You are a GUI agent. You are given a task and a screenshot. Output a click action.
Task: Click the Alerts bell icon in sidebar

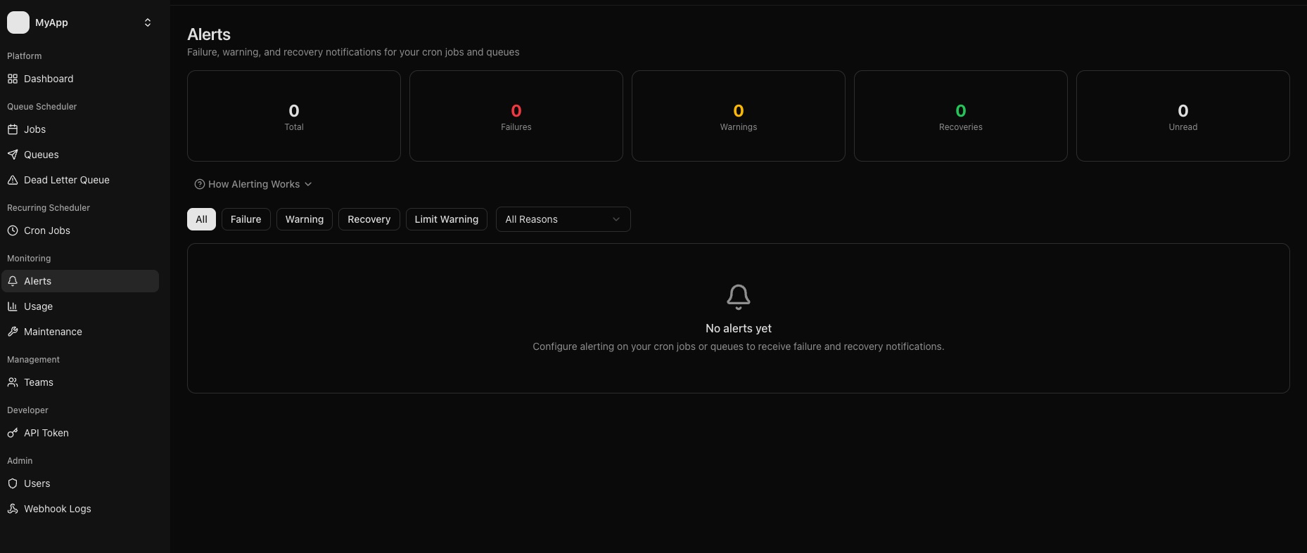(13, 281)
